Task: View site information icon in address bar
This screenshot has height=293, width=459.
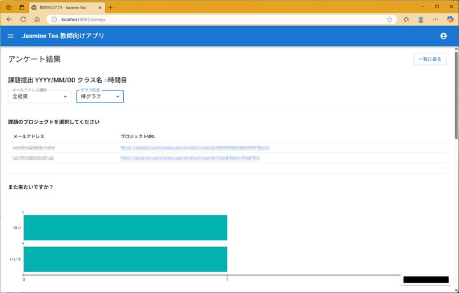Action: 54,19
